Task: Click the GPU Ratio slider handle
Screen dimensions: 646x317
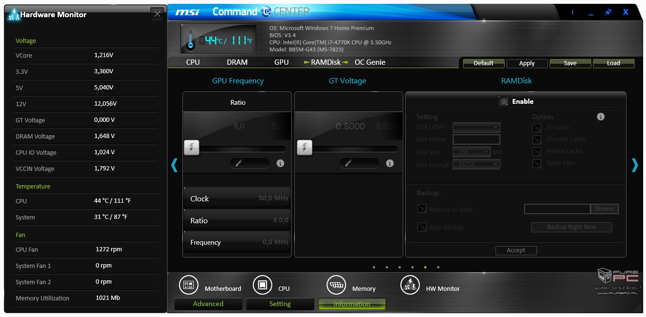Action: coord(191,148)
